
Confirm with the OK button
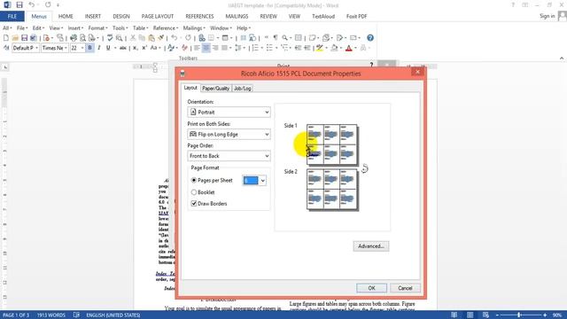pyautogui.click(x=371, y=288)
